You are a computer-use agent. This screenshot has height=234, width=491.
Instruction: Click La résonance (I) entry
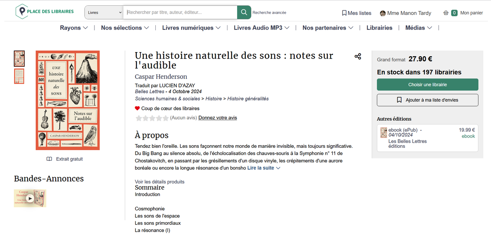152,230
